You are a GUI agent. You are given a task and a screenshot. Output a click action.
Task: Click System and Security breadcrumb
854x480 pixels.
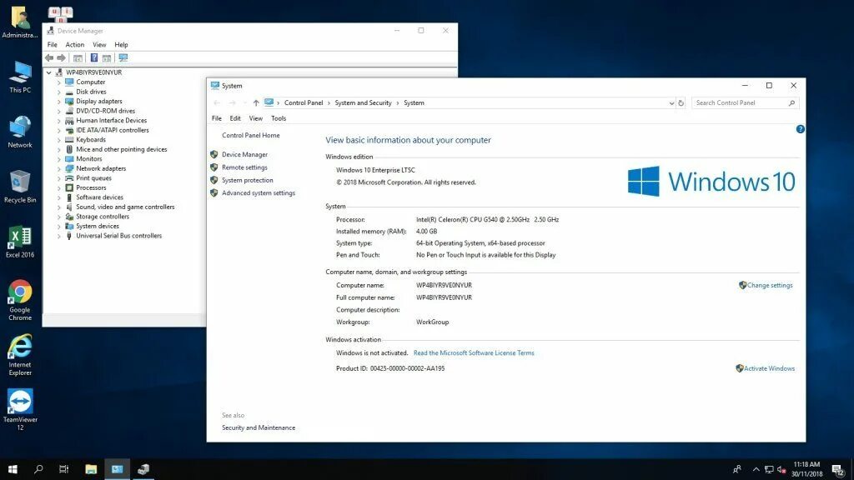point(363,102)
